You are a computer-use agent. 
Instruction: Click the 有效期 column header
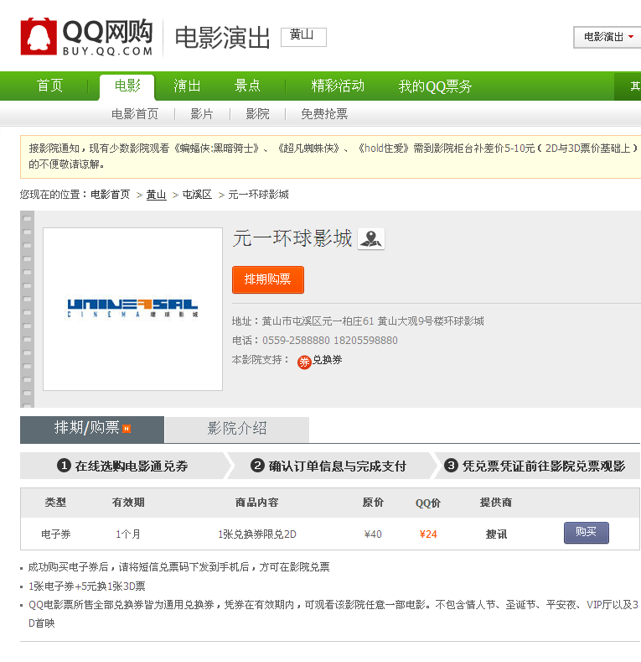(128, 503)
